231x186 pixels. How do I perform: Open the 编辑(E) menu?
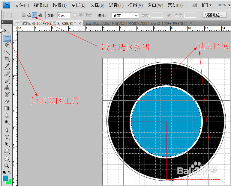tap(41, 5)
